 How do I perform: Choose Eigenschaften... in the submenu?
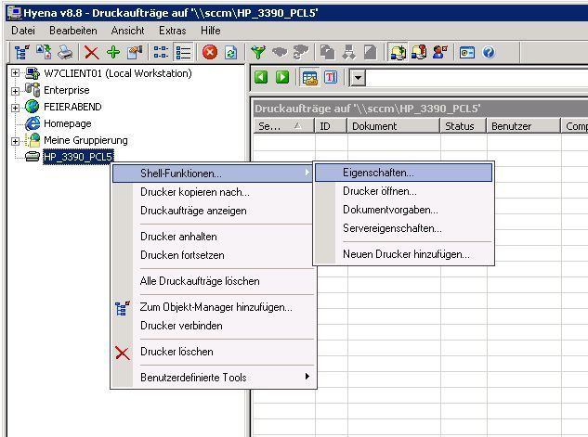click(x=403, y=173)
